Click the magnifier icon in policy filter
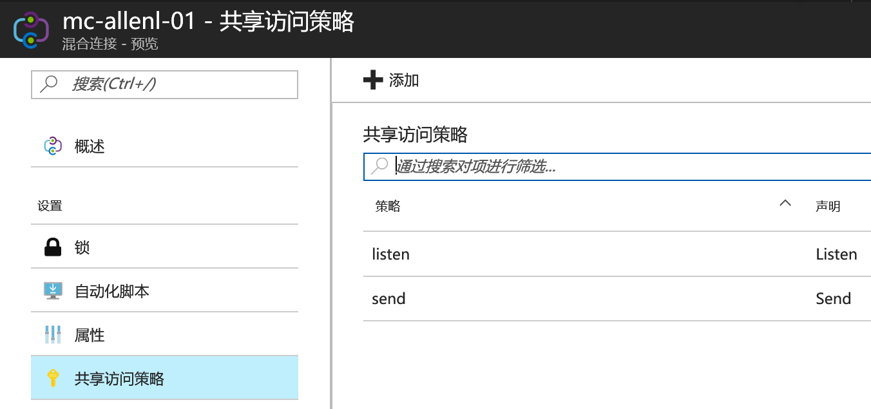871x409 pixels. [x=380, y=167]
